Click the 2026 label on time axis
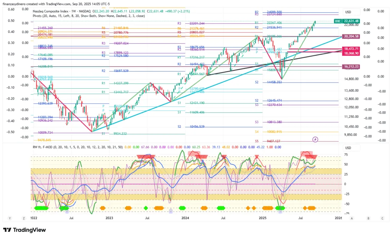This screenshot has height=238, width=392. click(x=338, y=218)
